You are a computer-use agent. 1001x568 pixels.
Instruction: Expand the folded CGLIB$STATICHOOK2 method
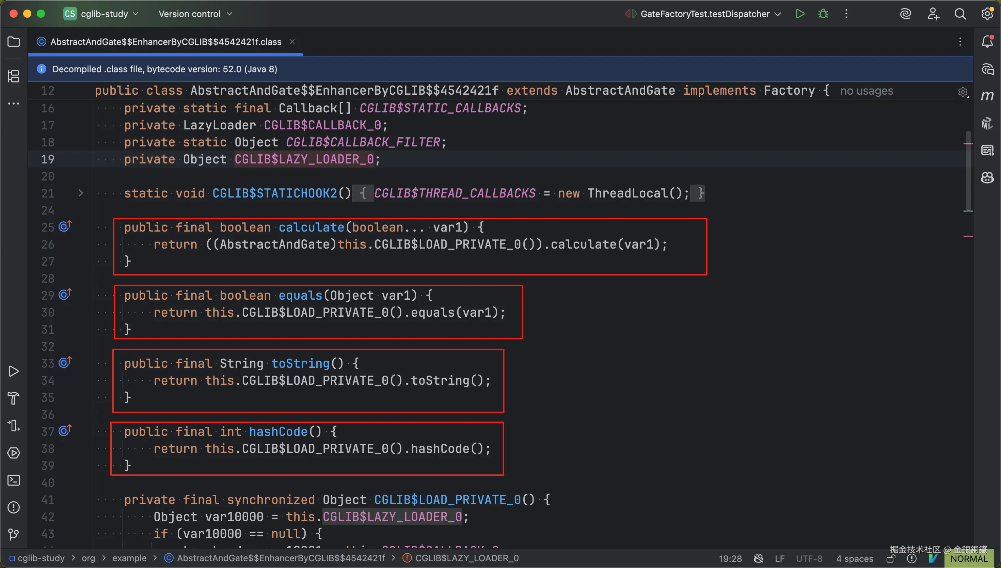[x=81, y=193]
